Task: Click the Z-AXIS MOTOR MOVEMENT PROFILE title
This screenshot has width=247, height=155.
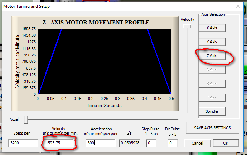Action: [x=96, y=22]
